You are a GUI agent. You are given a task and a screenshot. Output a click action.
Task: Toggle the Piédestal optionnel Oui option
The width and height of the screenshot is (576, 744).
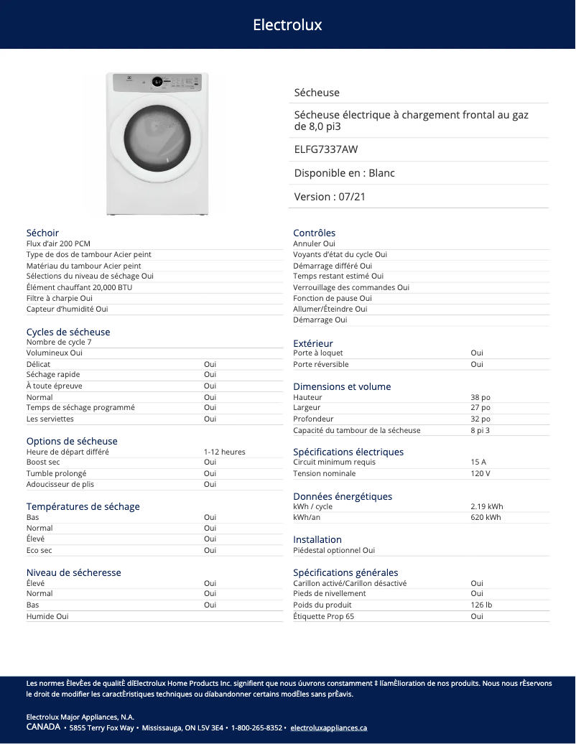tap(335, 549)
